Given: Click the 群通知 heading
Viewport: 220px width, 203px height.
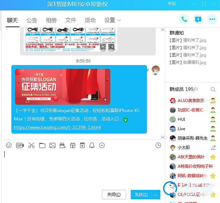Looking at the screenshot, I should point(177,33).
